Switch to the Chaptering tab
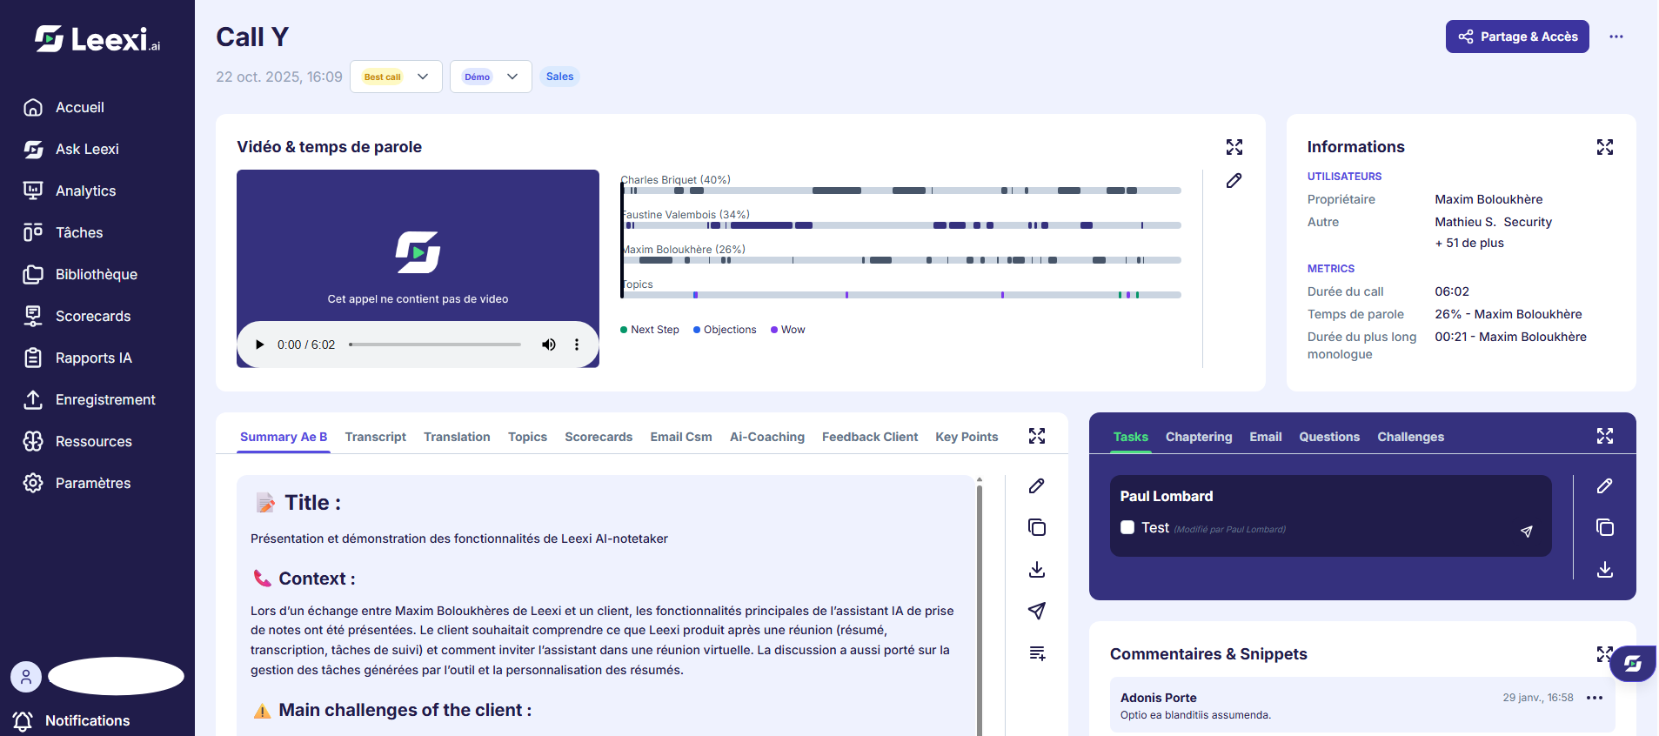The height and width of the screenshot is (736, 1659). (1199, 437)
